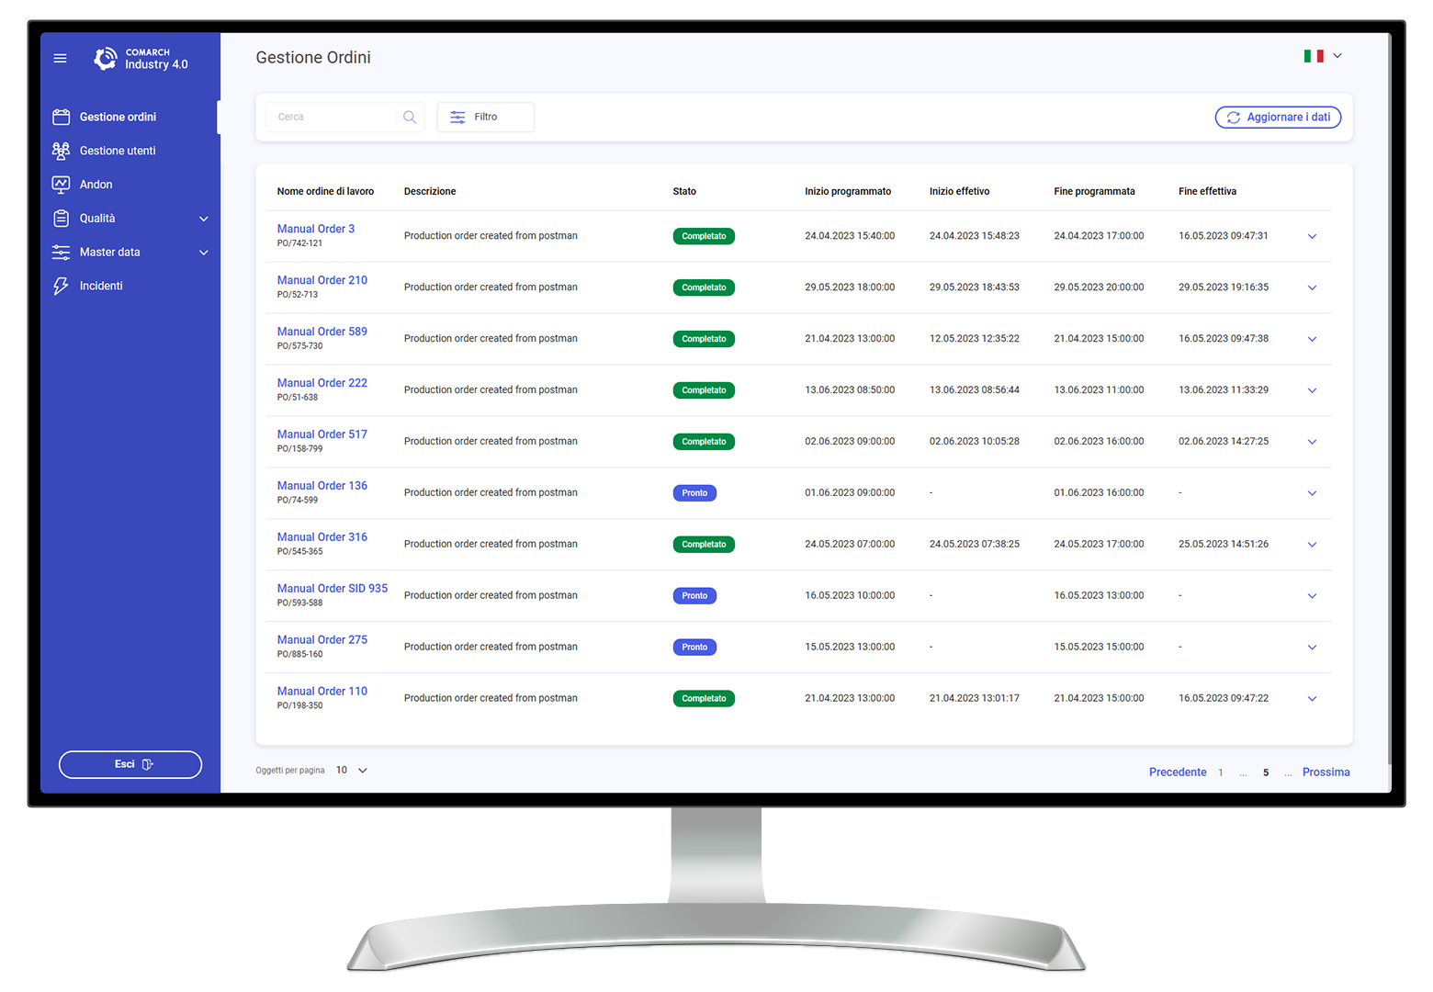Click Pronto badge of Manual Order 275

(694, 648)
